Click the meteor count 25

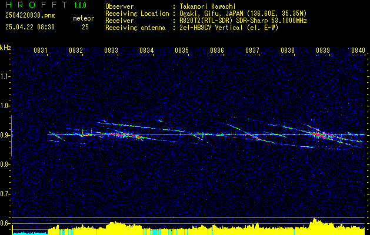click(x=85, y=27)
